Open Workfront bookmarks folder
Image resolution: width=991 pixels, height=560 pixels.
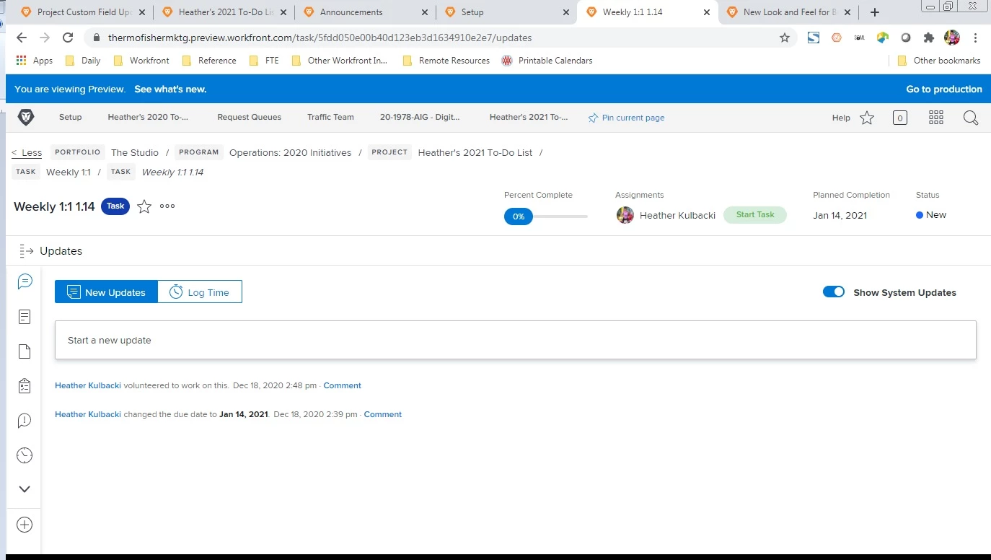141,61
